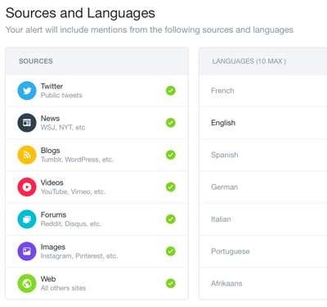The width and height of the screenshot is (327, 307).
Task: Pick Italian from the languages list
Action: tap(263, 219)
